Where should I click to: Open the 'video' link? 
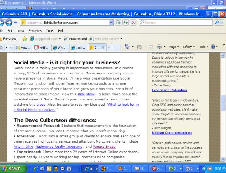tap(41, 105)
